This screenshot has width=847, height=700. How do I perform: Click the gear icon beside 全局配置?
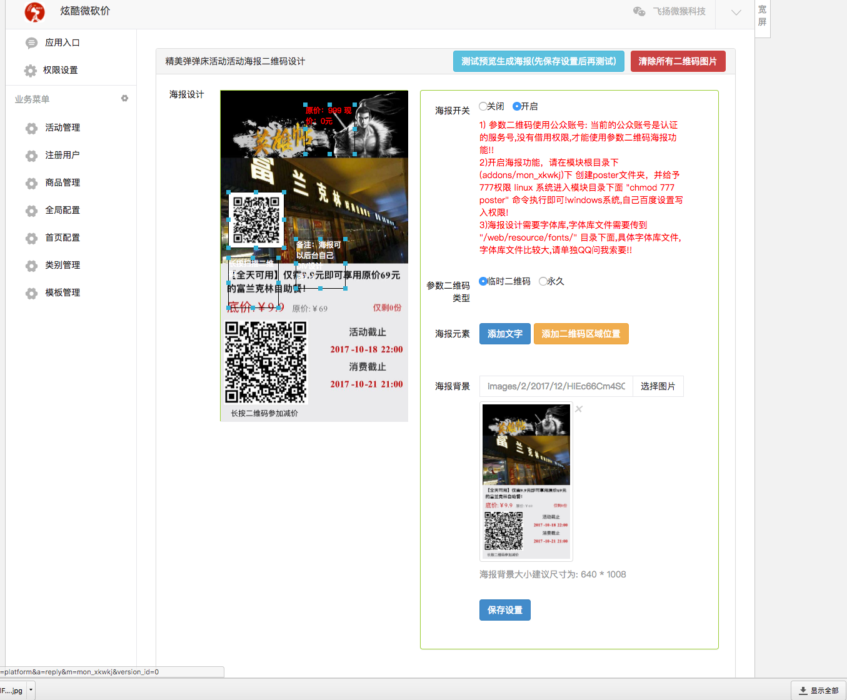31,211
